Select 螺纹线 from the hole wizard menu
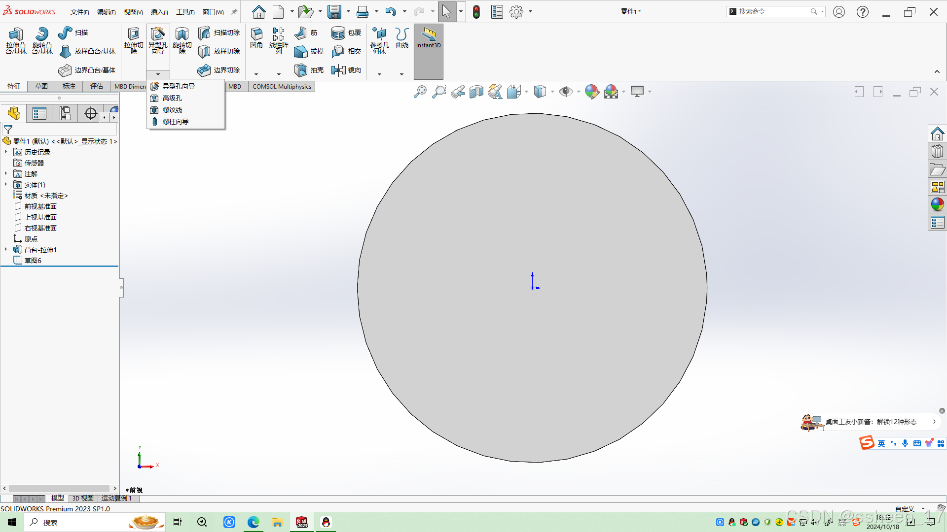This screenshot has height=532, width=947. (172, 110)
